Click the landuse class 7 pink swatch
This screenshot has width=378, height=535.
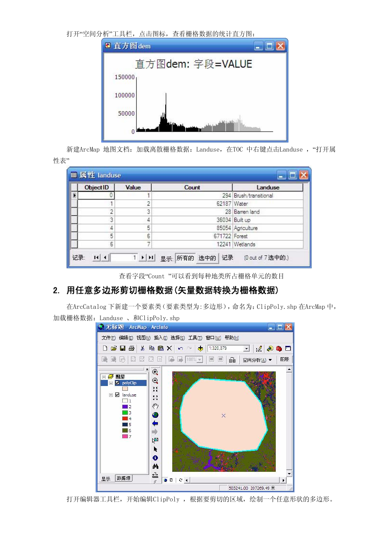click(125, 436)
